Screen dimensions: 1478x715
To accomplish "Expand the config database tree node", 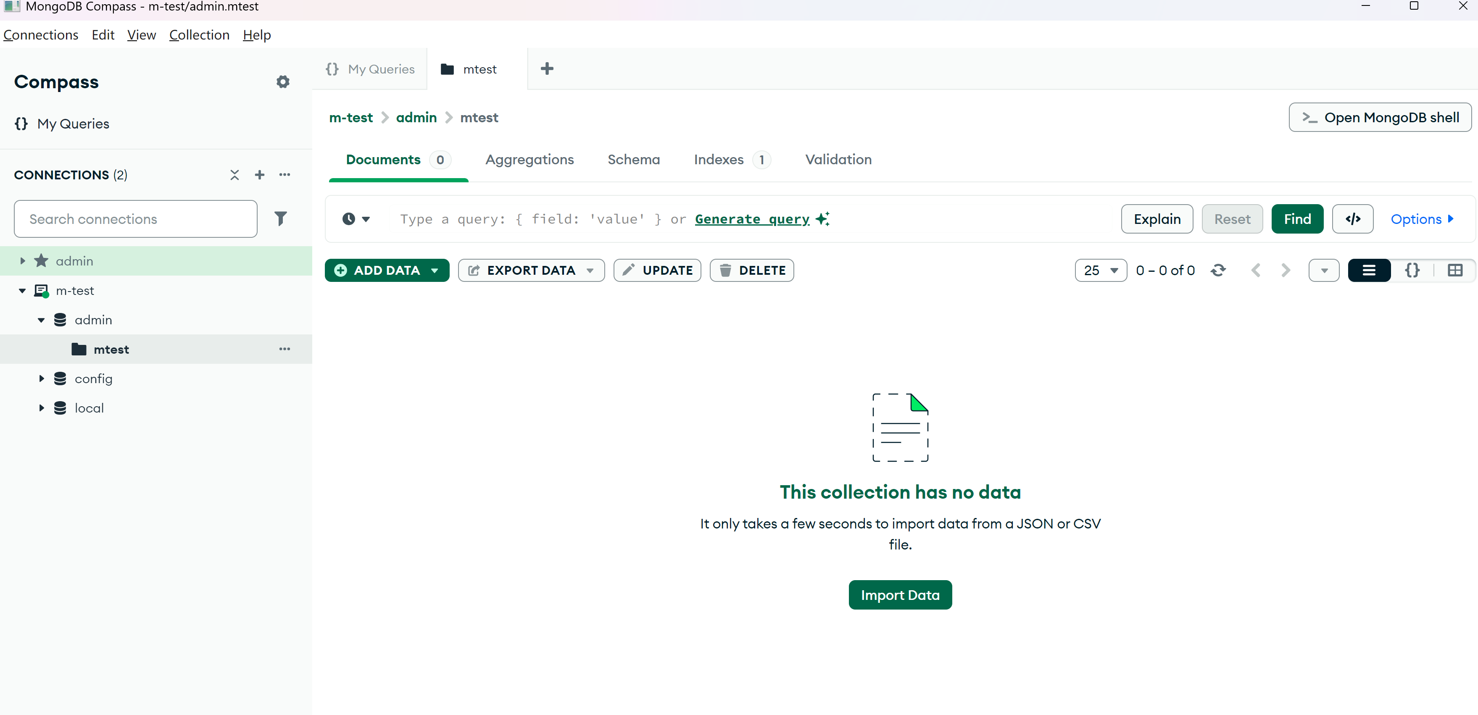I will 41,379.
